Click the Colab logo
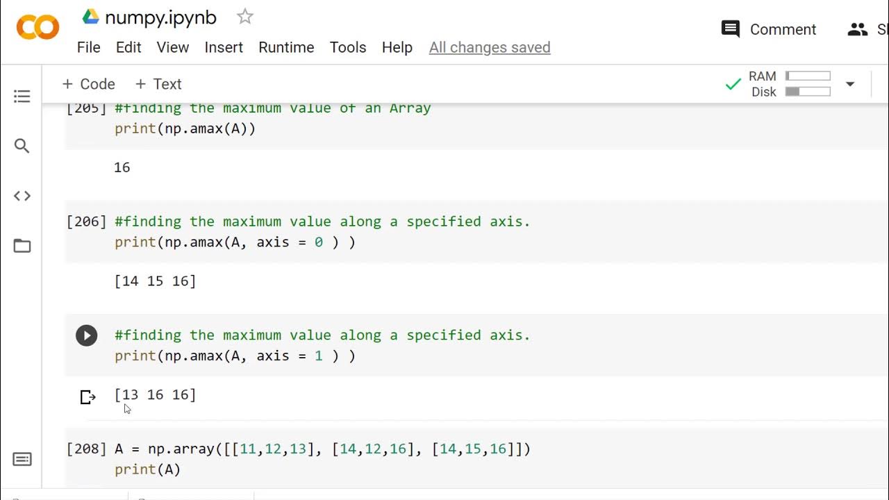The image size is (889, 500). [38, 28]
